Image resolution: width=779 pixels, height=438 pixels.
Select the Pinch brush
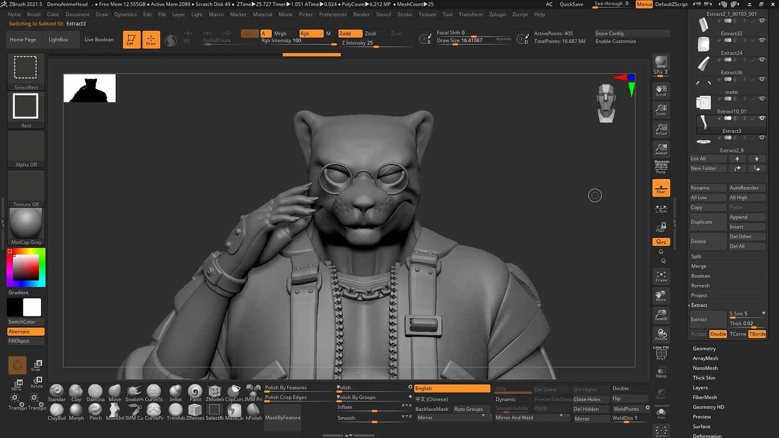[95, 410]
